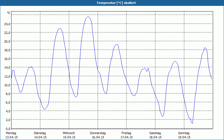
Task: Click the date 16.04.15 on the x-axis
Action: [x=98, y=137]
